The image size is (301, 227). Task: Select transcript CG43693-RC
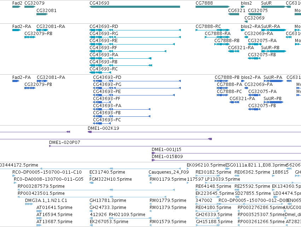click(x=104, y=69)
